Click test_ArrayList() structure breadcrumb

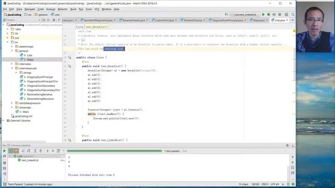pyautogui.click(x=97, y=27)
